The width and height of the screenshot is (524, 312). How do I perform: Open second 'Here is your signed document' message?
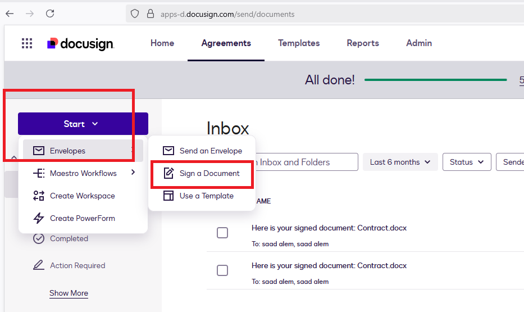coord(329,265)
